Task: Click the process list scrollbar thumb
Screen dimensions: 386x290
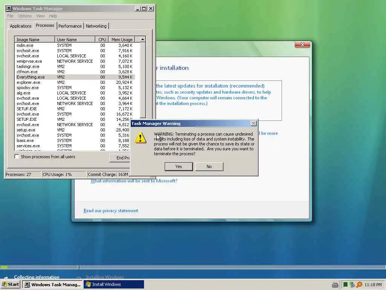Action: pyautogui.click(x=142, y=80)
